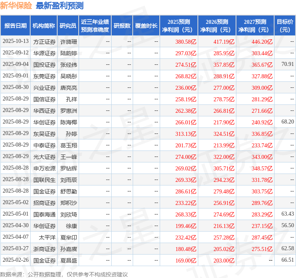Click the value 169.00亿
Image resolution: width=296 pixels, height=278 pixels.
(x=186, y=261)
